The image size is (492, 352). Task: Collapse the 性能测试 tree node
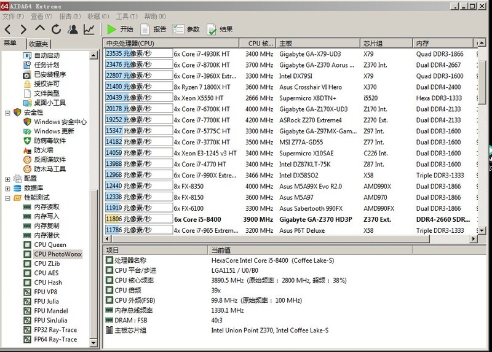(7, 198)
